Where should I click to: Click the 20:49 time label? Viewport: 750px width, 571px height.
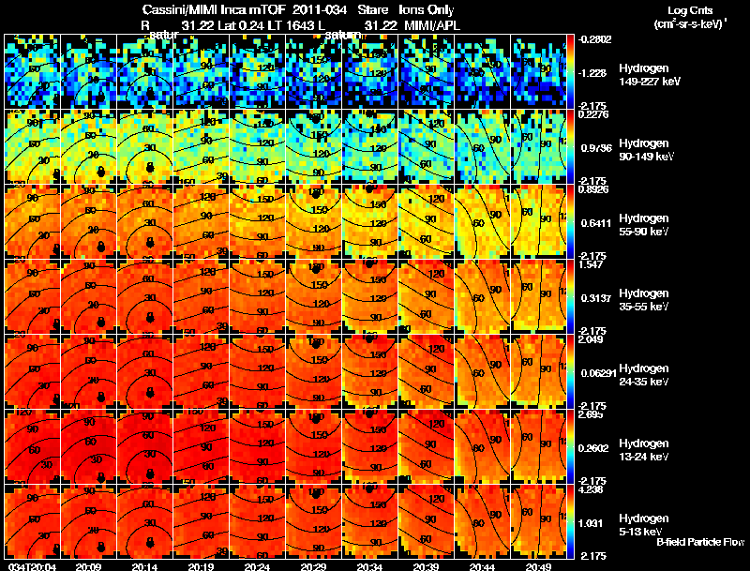point(538,566)
